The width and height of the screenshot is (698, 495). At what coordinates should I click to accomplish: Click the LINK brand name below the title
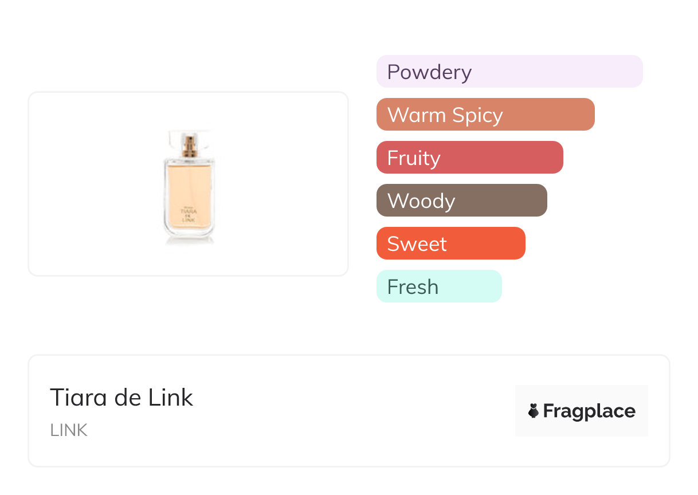(x=69, y=431)
